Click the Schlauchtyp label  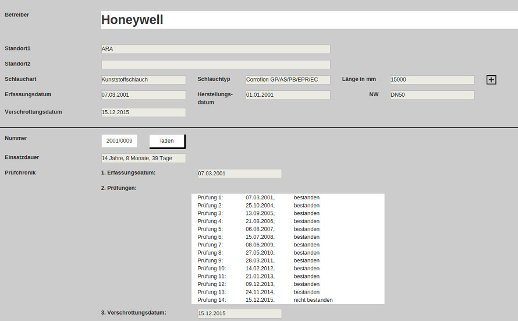click(214, 79)
